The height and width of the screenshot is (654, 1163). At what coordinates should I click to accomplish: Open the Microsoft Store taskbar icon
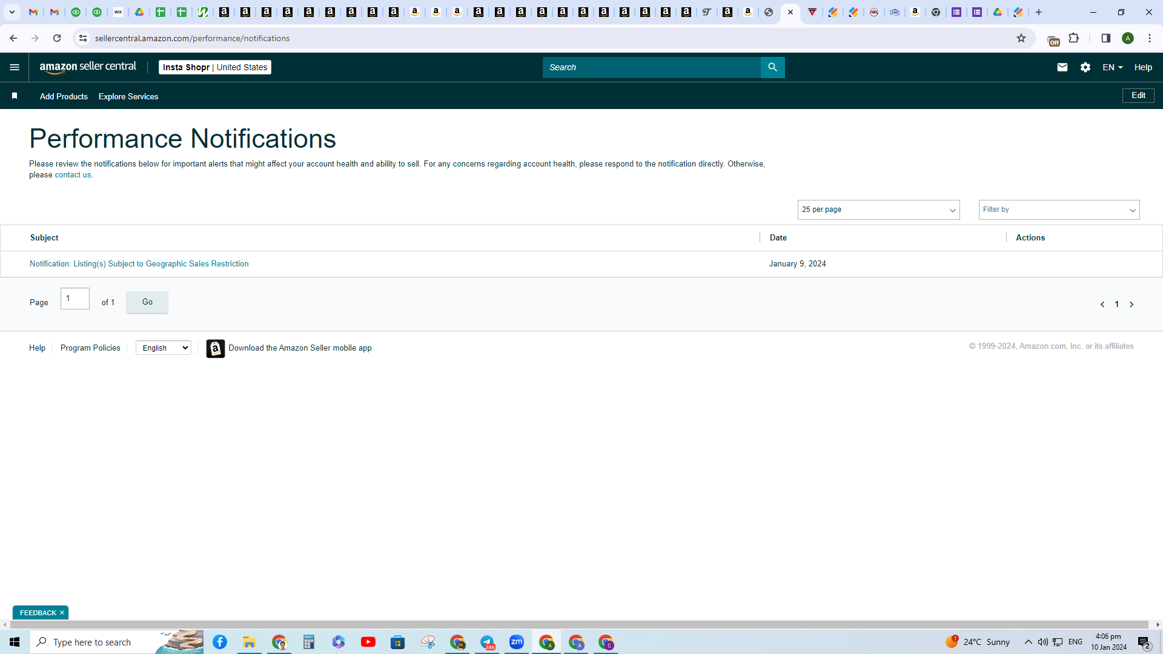pos(397,642)
